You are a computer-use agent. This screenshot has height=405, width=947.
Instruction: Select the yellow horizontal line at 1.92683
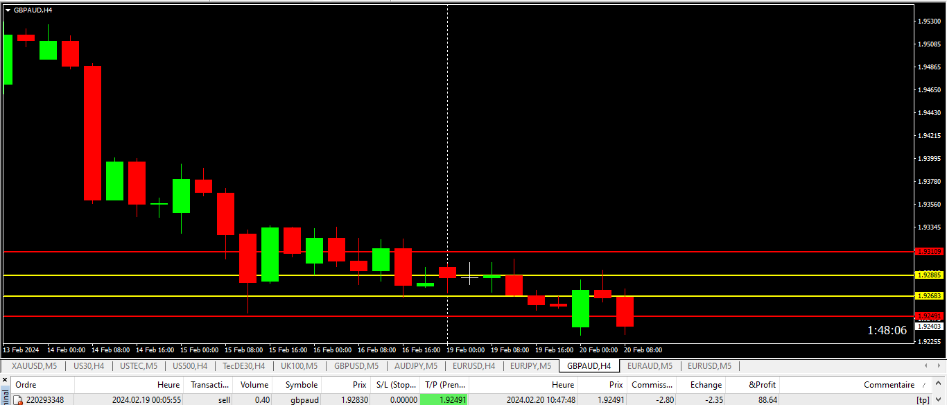click(347, 296)
